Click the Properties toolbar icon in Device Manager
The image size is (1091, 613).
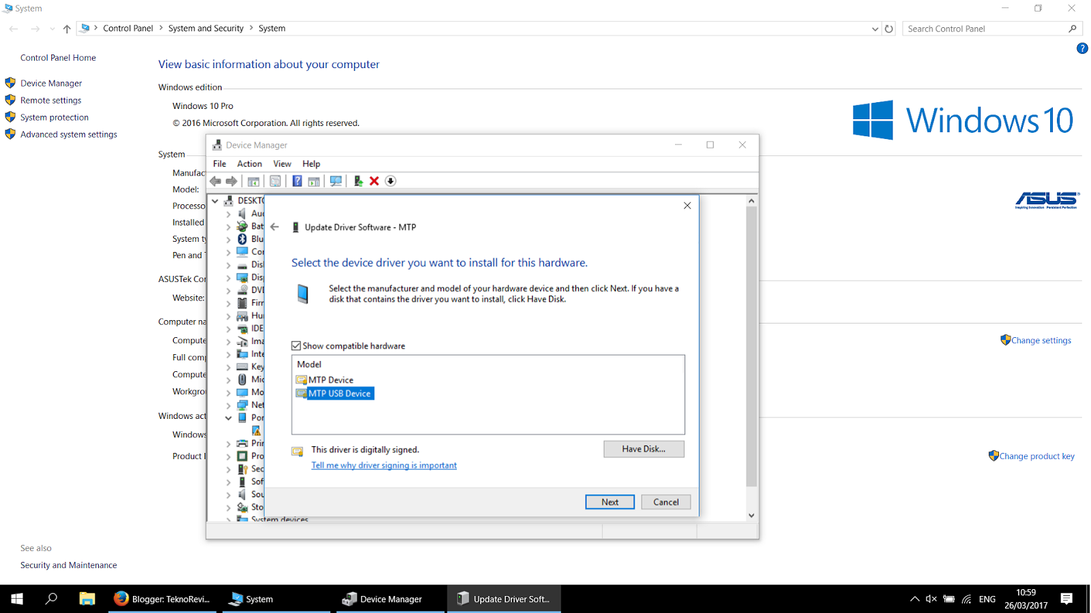(253, 180)
